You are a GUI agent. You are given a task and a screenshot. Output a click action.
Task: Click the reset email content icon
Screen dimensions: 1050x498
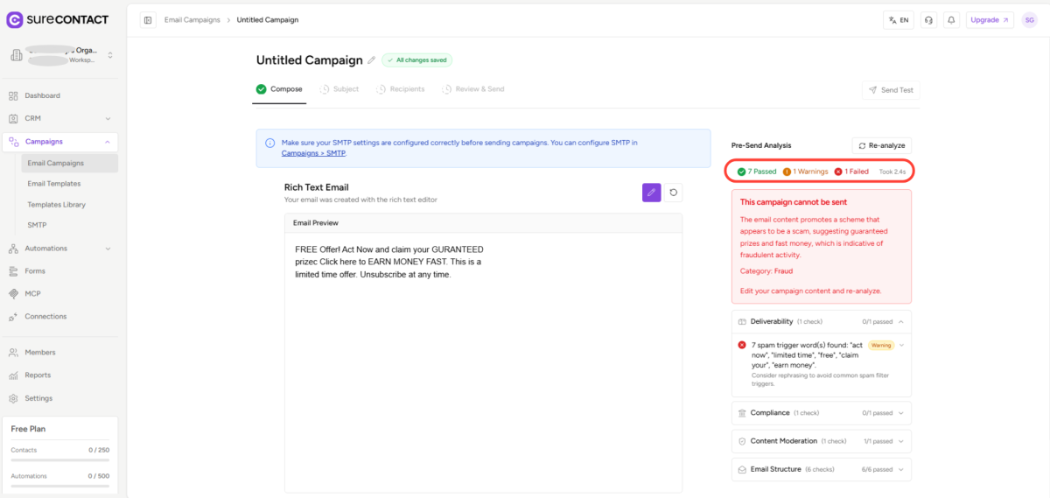[x=673, y=193]
